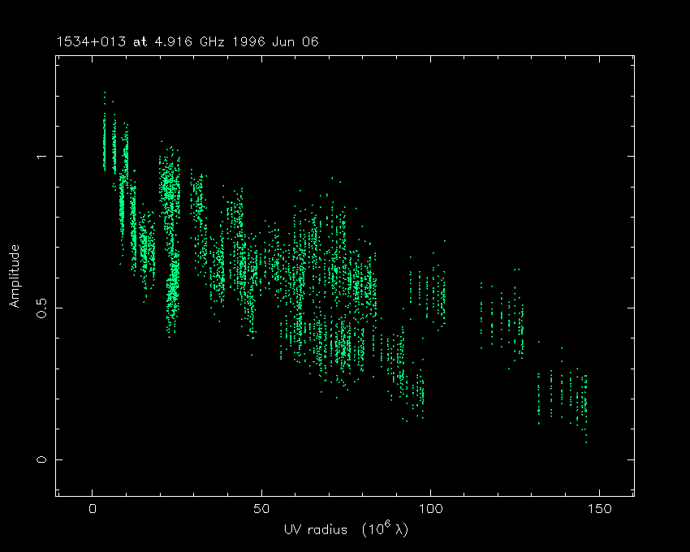
Task: Click the "150" tick label on x-axis
Action: click(598, 509)
